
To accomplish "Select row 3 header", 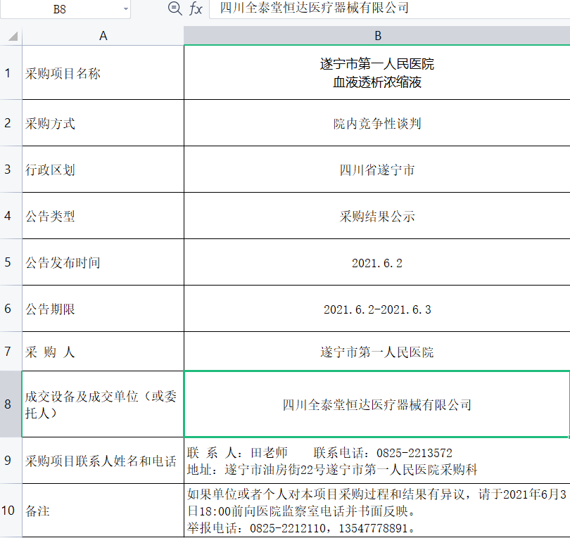I will [x=11, y=169].
